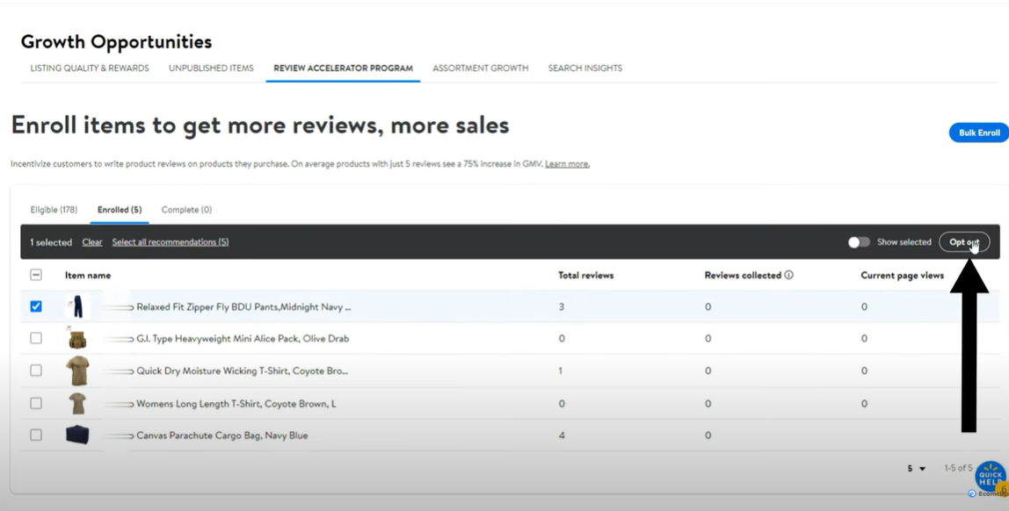The image size is (1009, 511).
Task: Turn on the Show selected toggle
Action: 859,242
